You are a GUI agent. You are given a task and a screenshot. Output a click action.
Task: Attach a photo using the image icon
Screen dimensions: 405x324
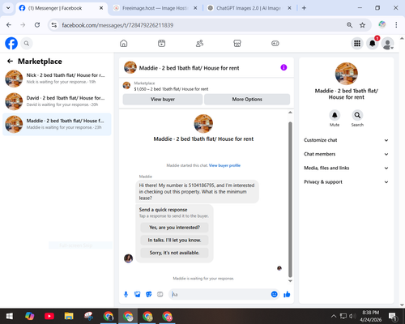(x=137, y=294)
